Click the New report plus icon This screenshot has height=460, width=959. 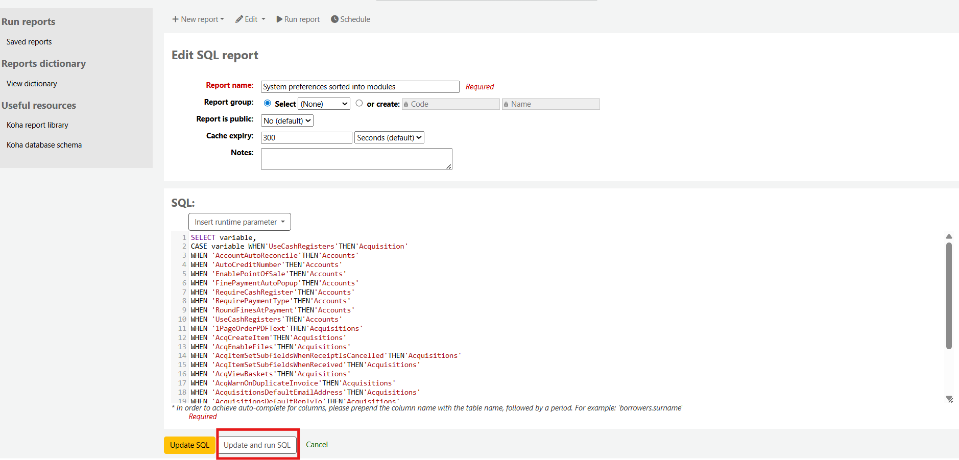[175, 19]
